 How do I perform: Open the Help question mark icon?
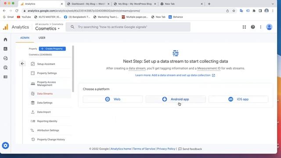(253, 27)
